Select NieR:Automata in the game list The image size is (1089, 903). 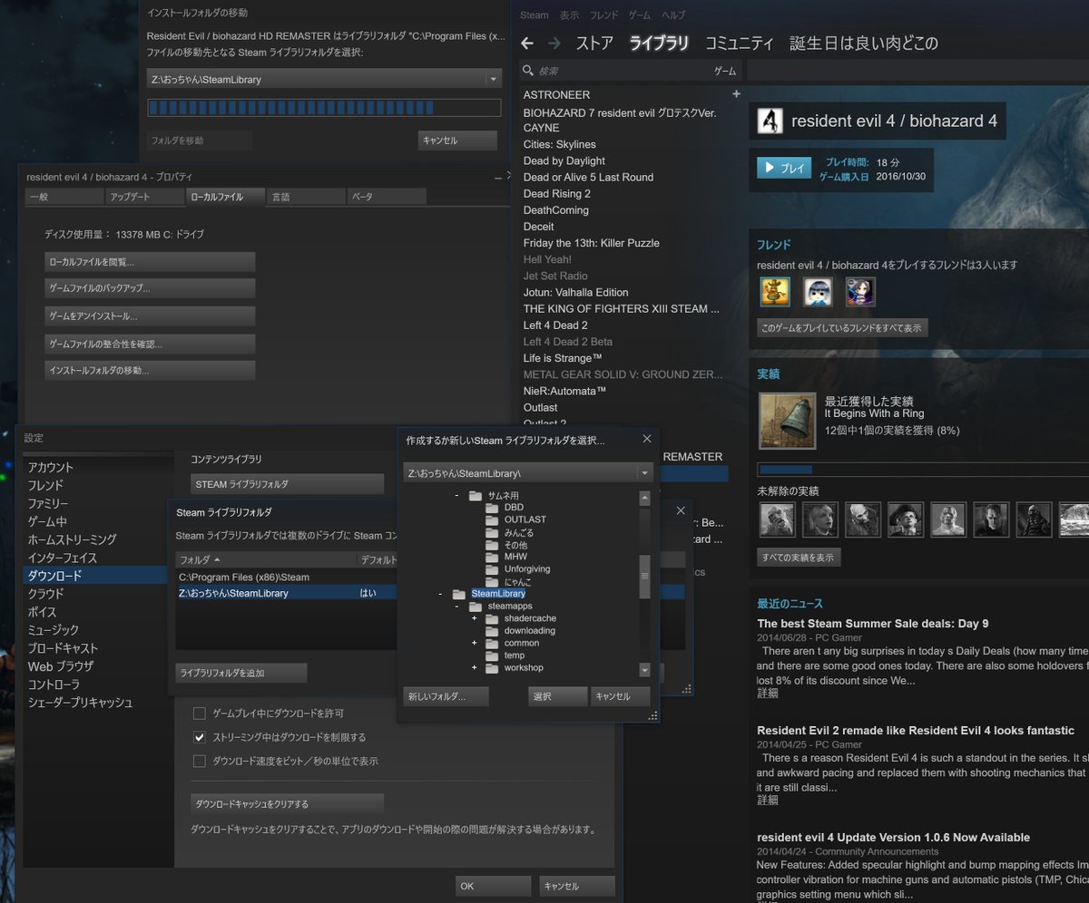click(x=564, y=391)
